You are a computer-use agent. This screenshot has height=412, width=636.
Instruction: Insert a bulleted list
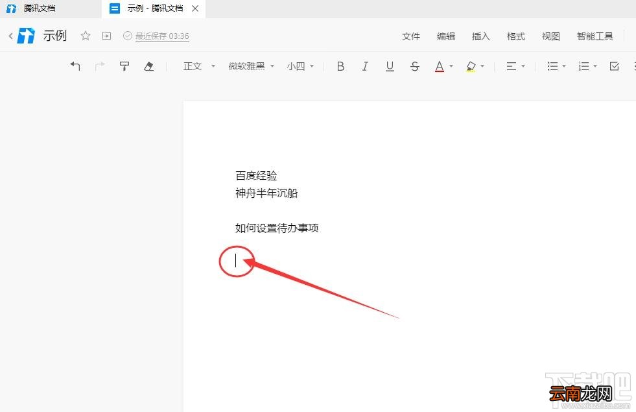point(552,66)
